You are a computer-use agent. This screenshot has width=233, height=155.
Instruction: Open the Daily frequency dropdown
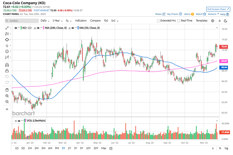[x=45, y=21]
